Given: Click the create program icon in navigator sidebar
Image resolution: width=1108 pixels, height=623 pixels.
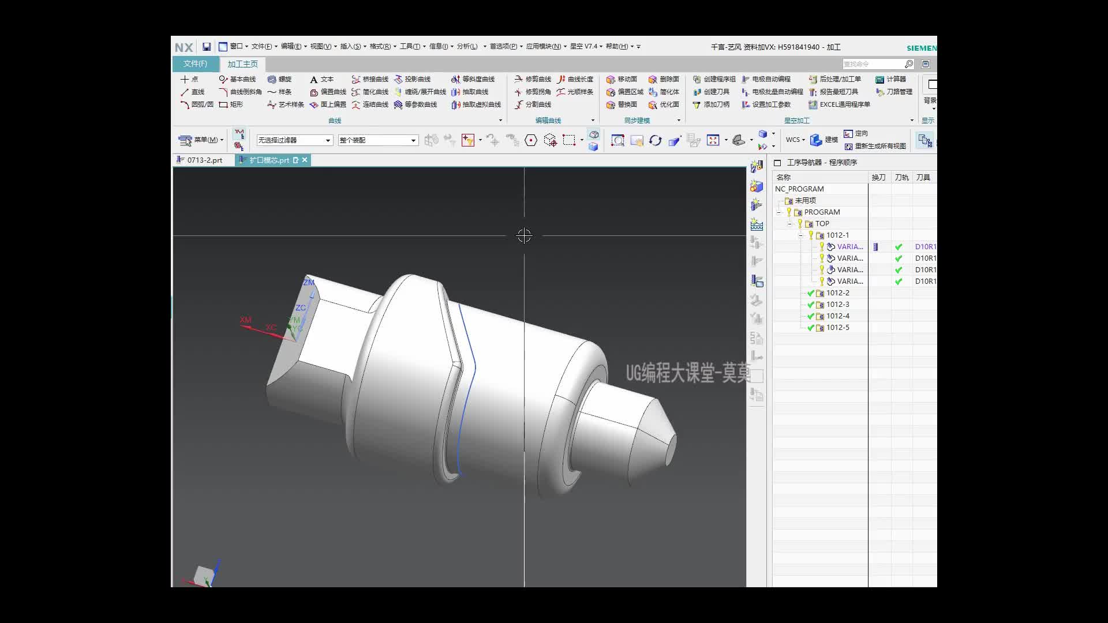Looking at the screenshot, I should pyautogui.click(x=757, y=167).
